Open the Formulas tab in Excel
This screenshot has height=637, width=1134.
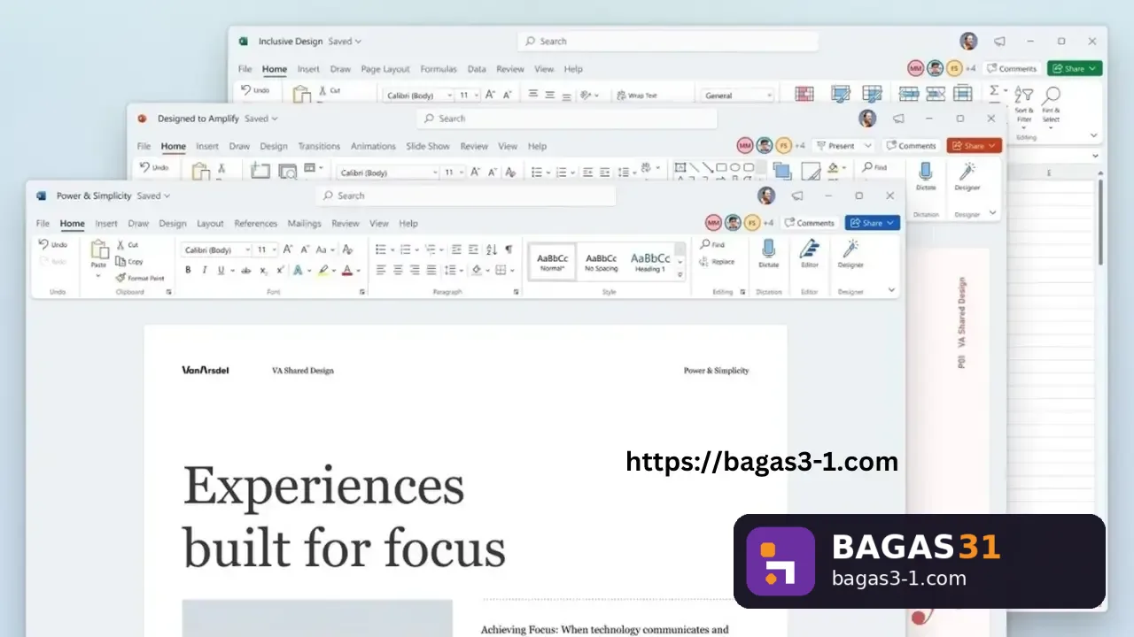coord(439,69)
